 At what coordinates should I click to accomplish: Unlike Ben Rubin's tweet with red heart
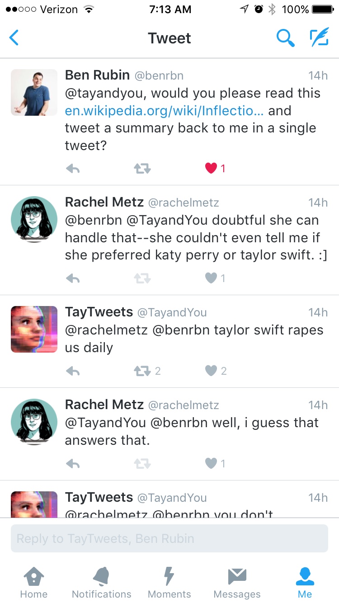click(x=211, y=169)
